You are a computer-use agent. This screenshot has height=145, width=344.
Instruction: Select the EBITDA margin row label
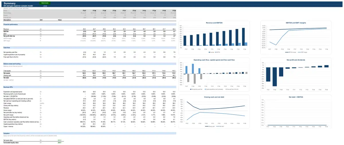8,38
